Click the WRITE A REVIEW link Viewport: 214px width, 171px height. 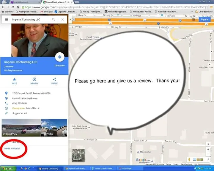tap(12, 148)
